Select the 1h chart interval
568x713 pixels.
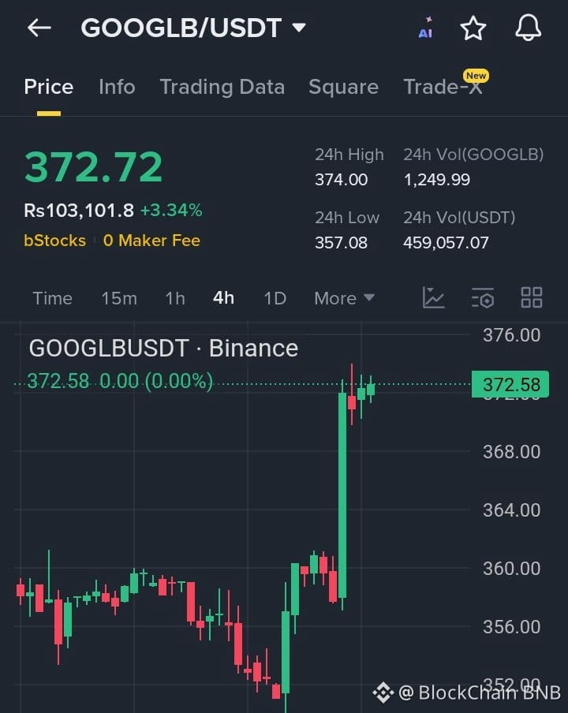tap(175, 299)
